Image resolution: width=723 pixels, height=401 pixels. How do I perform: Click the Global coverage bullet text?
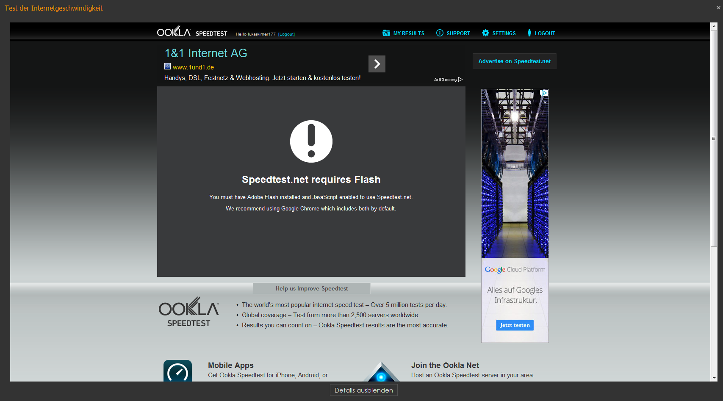(x=331, y=315)
